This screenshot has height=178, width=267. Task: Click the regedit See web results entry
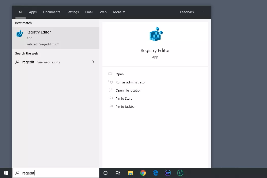[56, 62]
